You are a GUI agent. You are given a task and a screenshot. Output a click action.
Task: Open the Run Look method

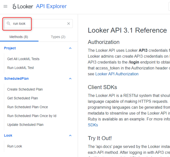pos(15,146)
